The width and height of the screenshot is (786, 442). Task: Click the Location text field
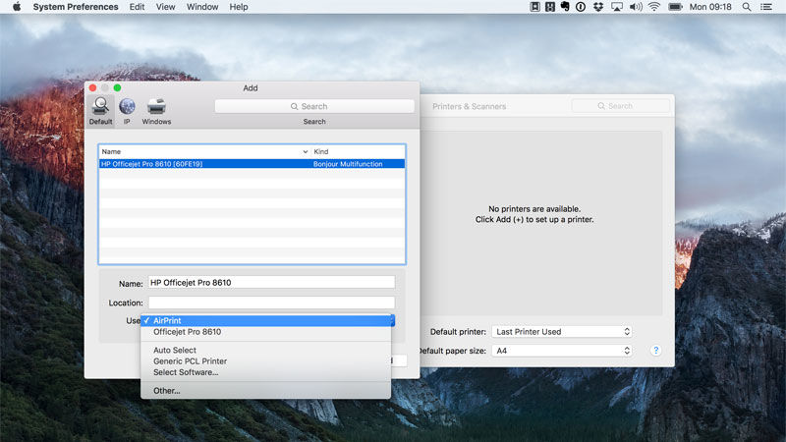(x=271, y=303)
